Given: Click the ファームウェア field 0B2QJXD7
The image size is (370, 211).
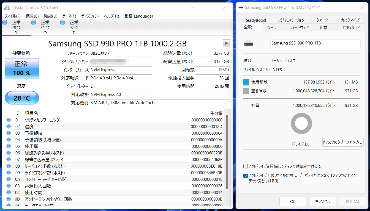Looking at the screenshot, I should (x=121, y=53).
